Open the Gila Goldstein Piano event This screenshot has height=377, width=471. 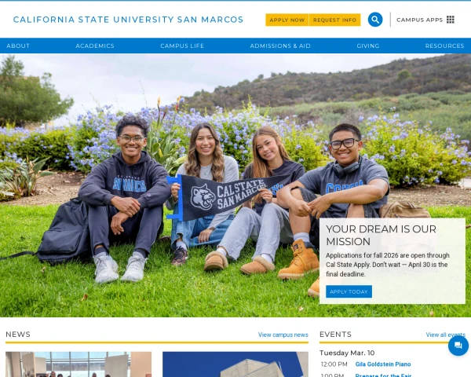(383, 364)
